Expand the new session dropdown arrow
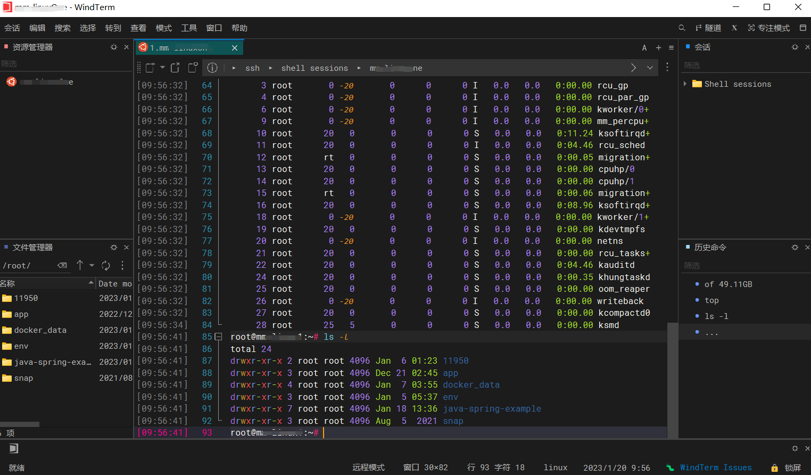The width and height of the screenshot is (811, 475). coord(162,68)
